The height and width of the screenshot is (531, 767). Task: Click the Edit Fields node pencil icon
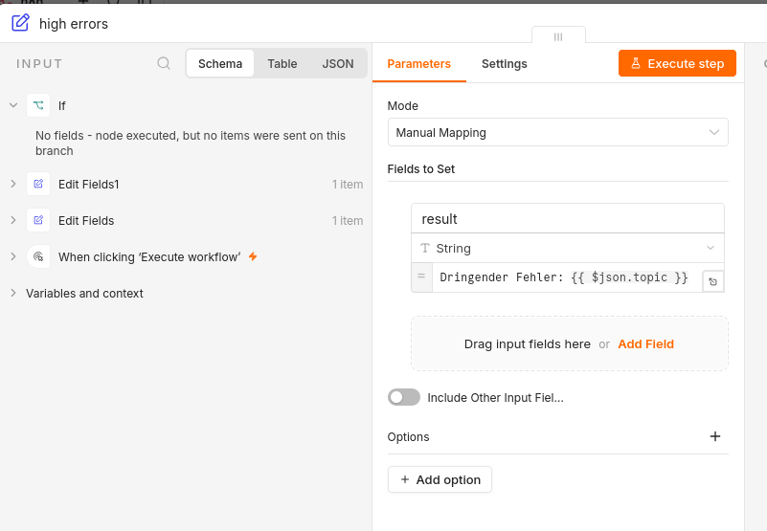(38, 220)
